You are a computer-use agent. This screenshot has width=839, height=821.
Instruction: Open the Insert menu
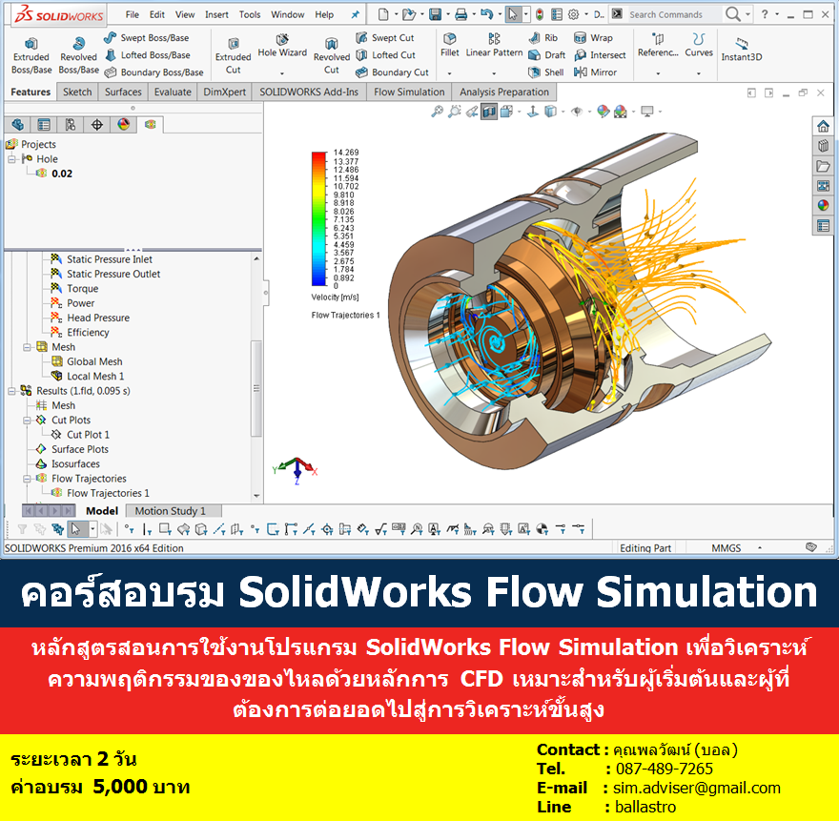tap(215, 14)
